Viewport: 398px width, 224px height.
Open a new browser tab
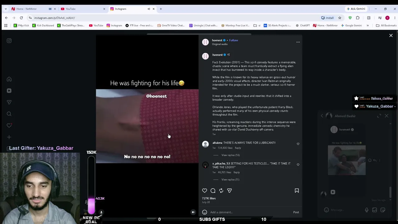[x=161, y=9]
